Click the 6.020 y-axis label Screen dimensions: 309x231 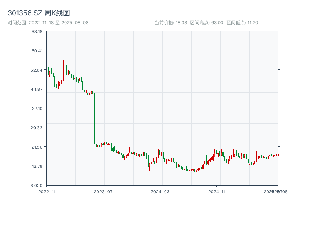tap(37, 186)
